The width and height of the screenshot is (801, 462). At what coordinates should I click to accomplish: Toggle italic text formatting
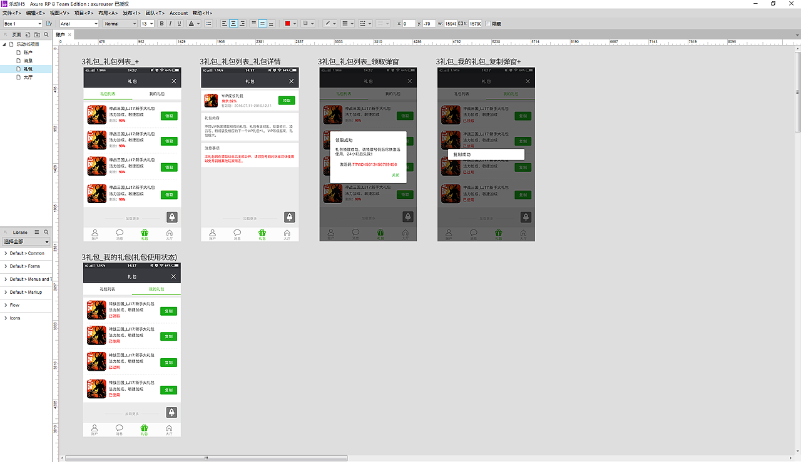tap(171, 24)
